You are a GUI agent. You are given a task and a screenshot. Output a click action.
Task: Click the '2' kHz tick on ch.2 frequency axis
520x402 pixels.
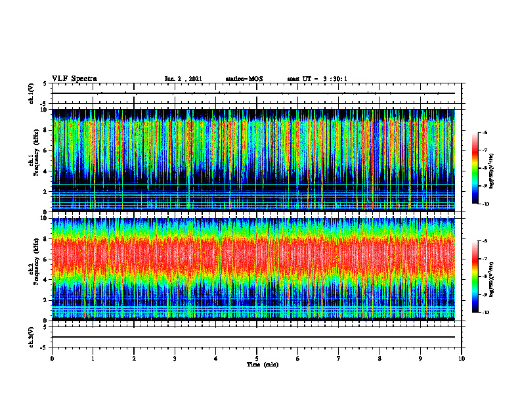pos(46,300)
